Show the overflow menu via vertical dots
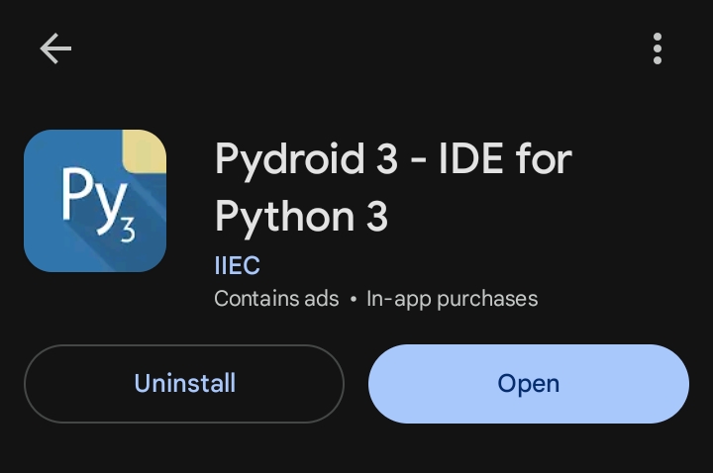The width and height of the screenshot is (713, 473). pos(658,48)
